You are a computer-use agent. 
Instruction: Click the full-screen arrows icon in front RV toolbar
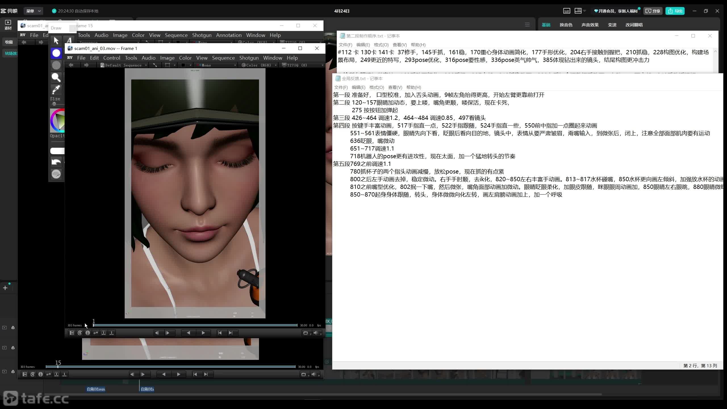tap(155, 65)
